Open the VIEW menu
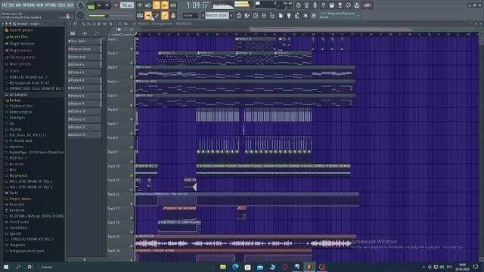 (x=40, y=5)
